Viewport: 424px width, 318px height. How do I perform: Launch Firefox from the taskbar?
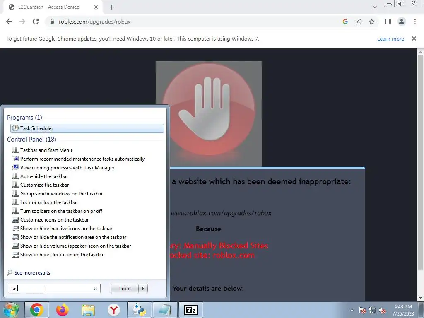click(x=62, y=310)
